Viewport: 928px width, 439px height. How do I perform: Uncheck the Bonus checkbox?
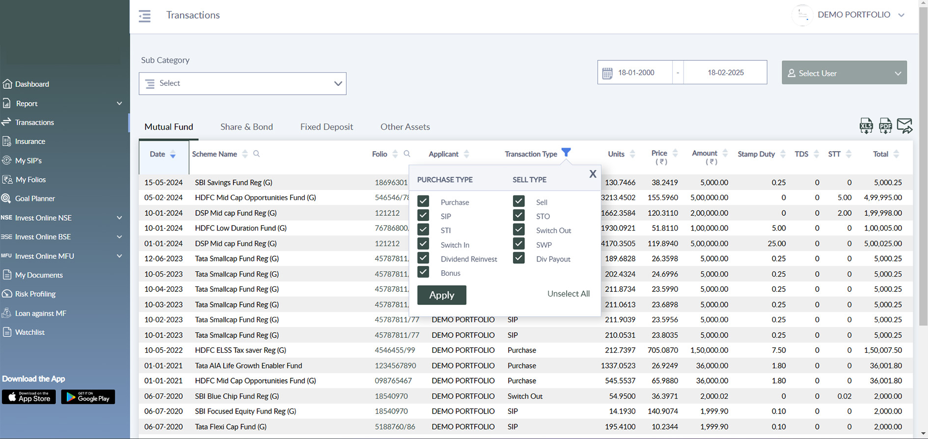pyautogui.click(x=423, y=272)
